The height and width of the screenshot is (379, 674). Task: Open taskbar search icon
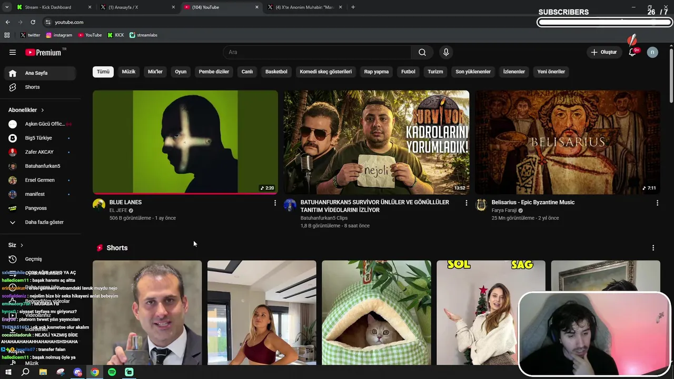25,372
